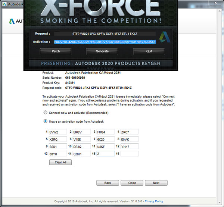Click activation code box 5 containing X2RQ

pyautogui.click(x=58, y=139)
